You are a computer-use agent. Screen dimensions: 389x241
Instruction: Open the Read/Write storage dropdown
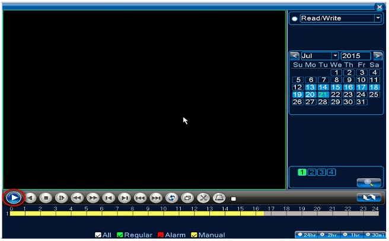(378, 18)
